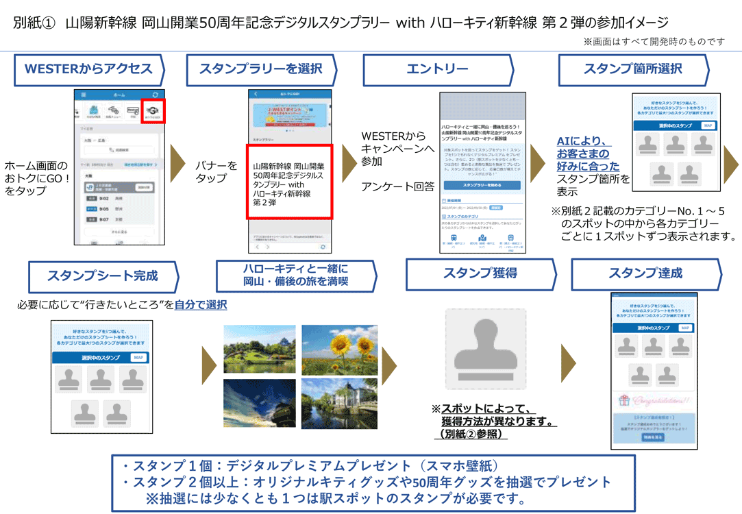Tap the top-middle stamp slot under スタンプシート完成
Viewport: 742px width, 514px height.
101,378
